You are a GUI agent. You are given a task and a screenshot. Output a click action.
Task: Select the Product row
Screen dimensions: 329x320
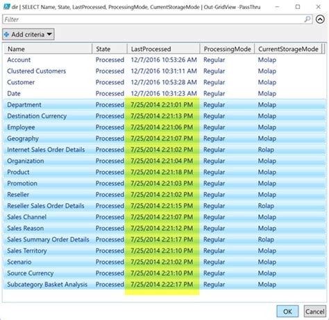click(x=164, y=172)
